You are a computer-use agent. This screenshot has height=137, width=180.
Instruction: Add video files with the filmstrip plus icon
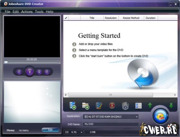[x=73, y=105]
